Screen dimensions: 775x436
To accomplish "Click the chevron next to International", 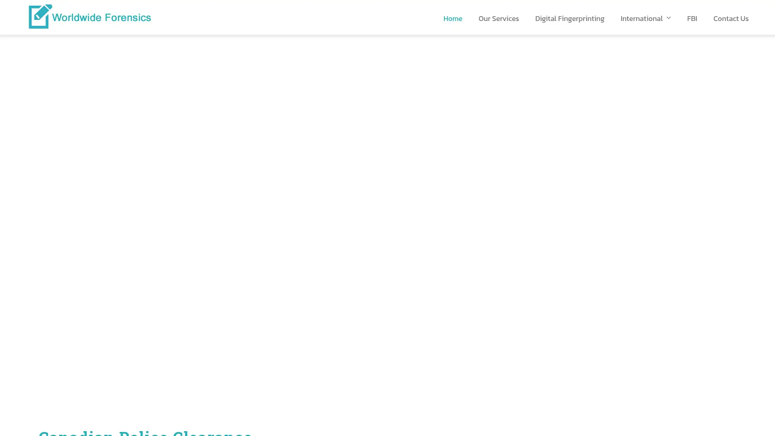I will 669,18.
